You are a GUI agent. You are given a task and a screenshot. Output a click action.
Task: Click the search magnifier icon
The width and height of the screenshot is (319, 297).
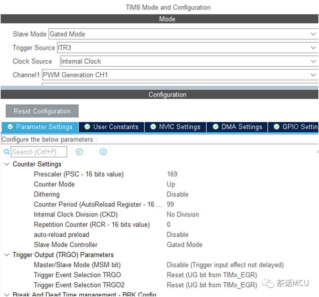(7, 152)
